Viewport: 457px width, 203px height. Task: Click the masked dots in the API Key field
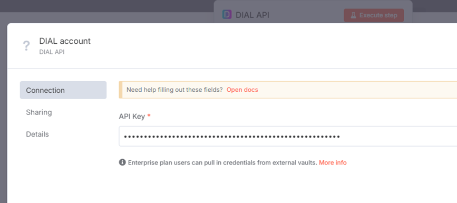click(232, 136)
